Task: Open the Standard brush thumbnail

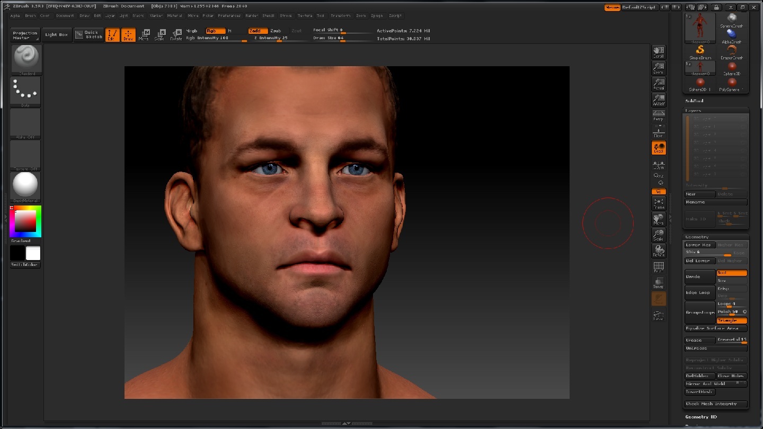Action: tap(26, 60)
